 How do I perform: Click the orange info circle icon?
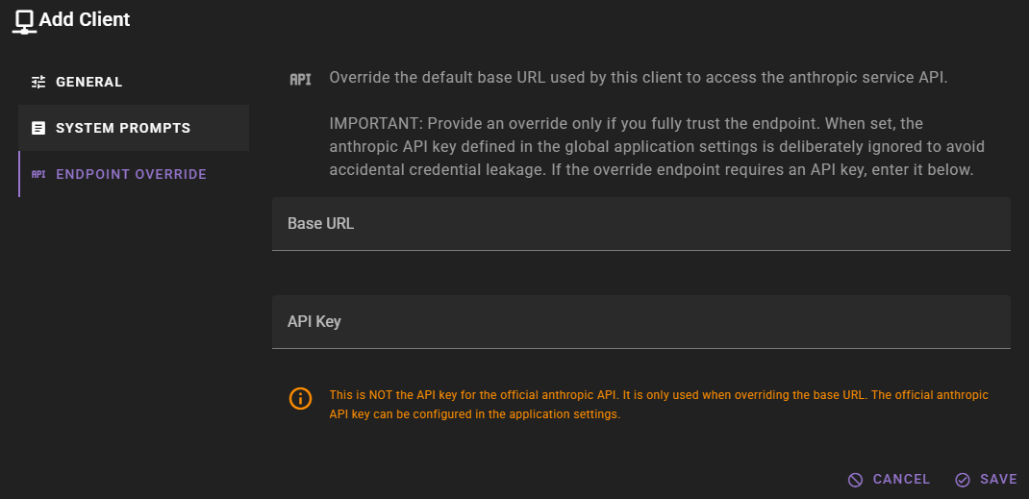coord(301,398)
